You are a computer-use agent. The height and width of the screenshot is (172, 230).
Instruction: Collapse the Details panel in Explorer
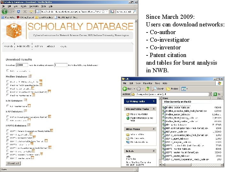[x=154, y=151]
